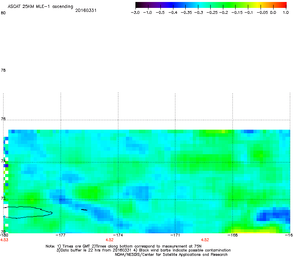Viewport: 293px width, 257px height.
Task: Click the longitude label -174
Action: (118, 235)
